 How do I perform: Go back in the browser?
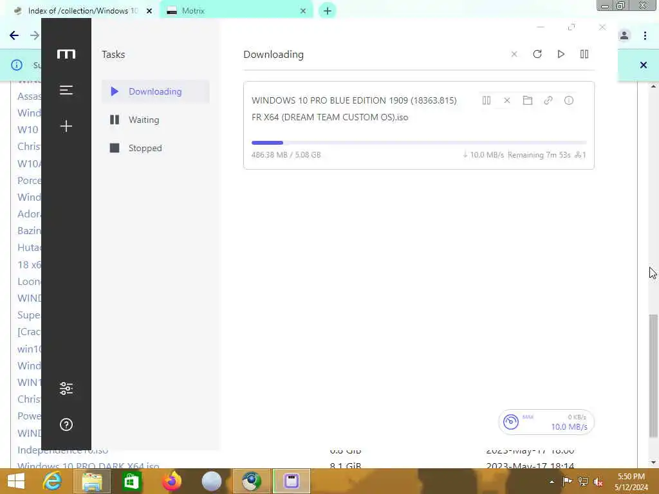point(14,36)
